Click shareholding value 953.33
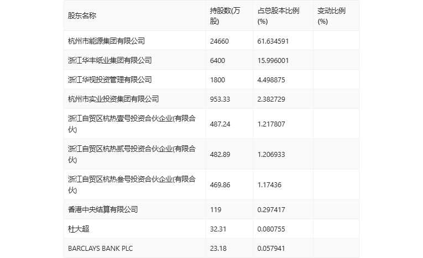This screenshot has height=258, width=423. 220,99
